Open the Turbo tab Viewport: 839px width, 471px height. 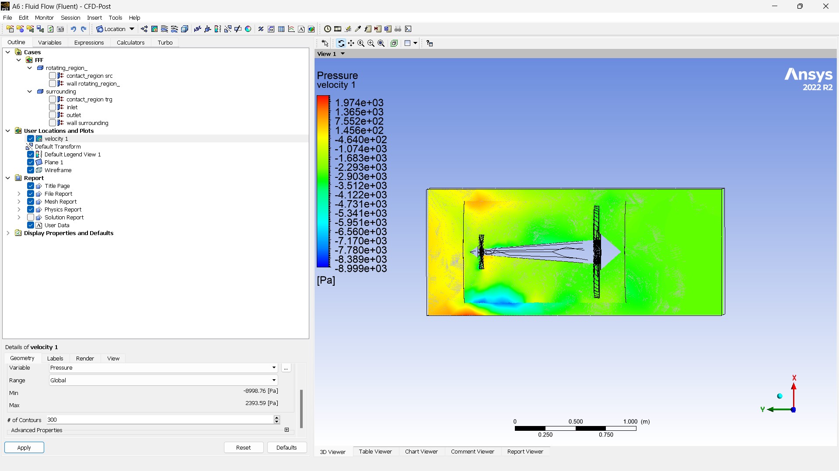pyautogui.click(x=165, y=42)
